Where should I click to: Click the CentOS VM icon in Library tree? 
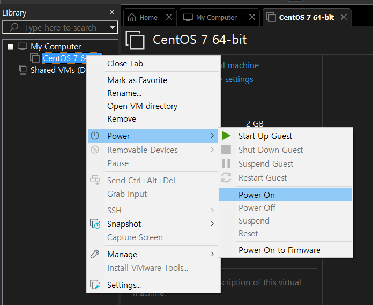pyautogui.click(x=35, y=58)
